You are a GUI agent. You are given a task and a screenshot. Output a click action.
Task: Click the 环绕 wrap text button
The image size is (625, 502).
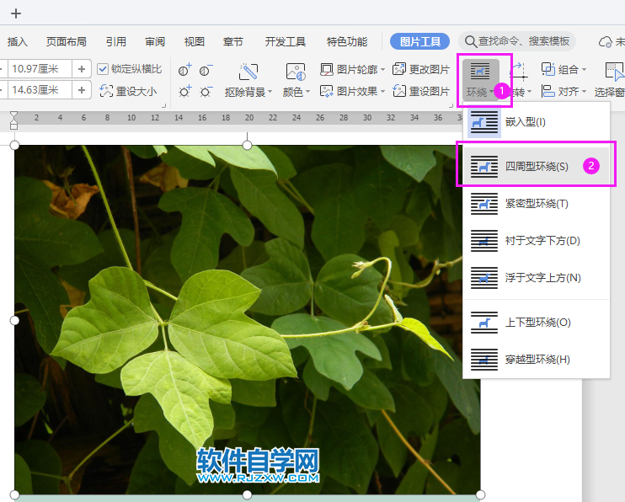(480, 80)
